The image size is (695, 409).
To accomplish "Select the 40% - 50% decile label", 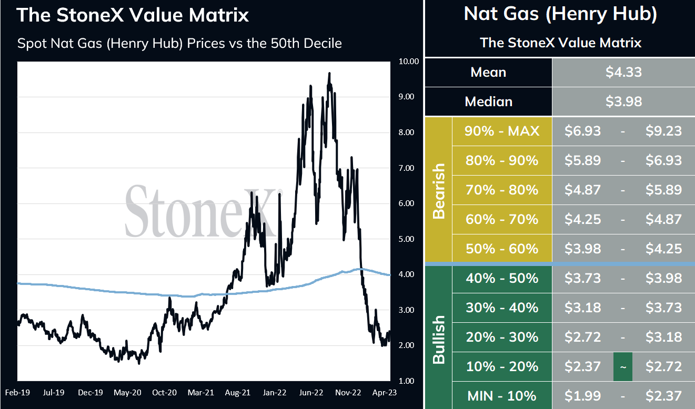I will (502, 278).
